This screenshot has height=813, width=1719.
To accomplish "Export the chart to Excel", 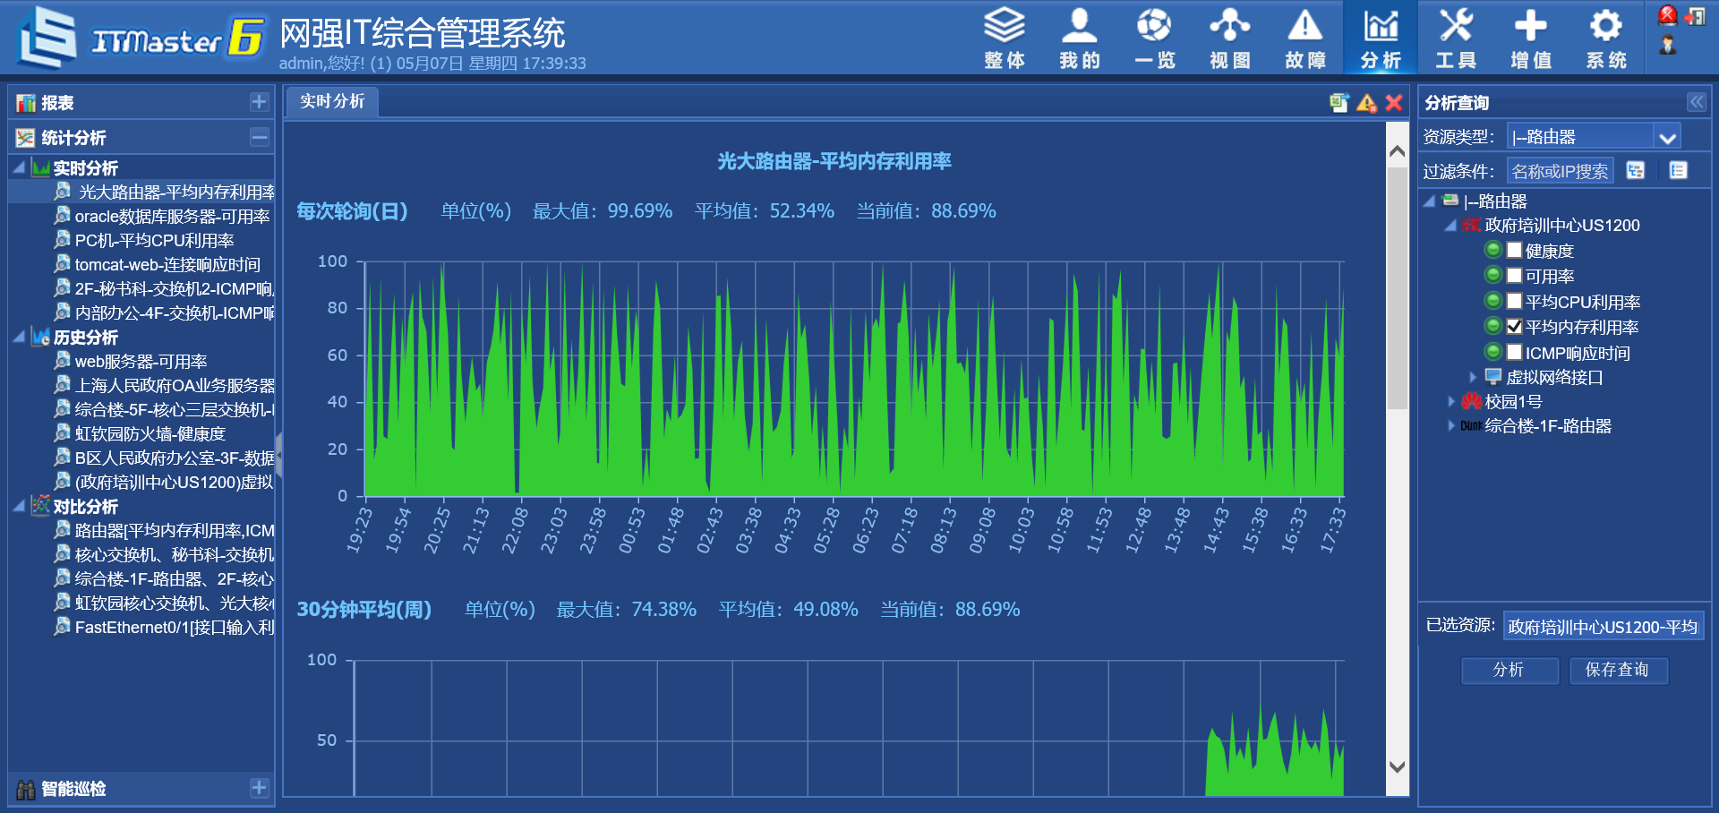I will tap(1338, 103).
